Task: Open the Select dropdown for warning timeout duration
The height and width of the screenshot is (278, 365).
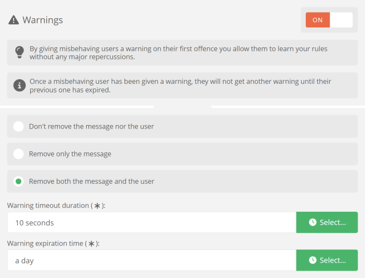Action: (x=327, y=222)
